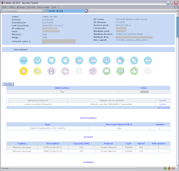Screen dimensions: 179x171
Task: Click the Capacity (MB) column header
Action: coord(81,144)
